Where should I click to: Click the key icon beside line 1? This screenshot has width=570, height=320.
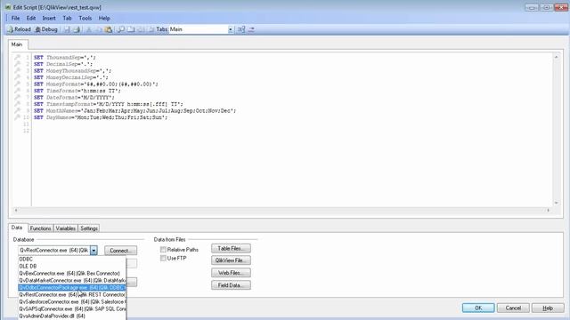[17, 57]
